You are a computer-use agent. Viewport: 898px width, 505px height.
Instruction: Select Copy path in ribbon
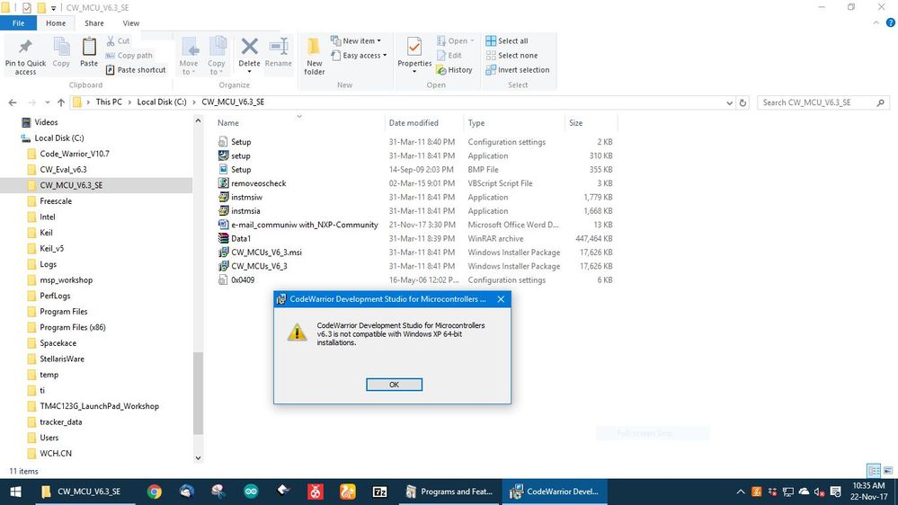tap(129, 56)
